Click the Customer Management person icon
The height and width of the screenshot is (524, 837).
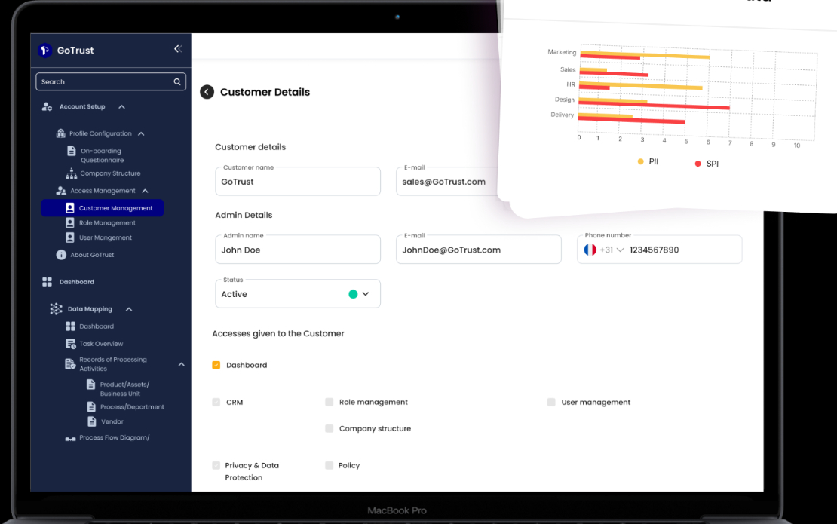70,207
